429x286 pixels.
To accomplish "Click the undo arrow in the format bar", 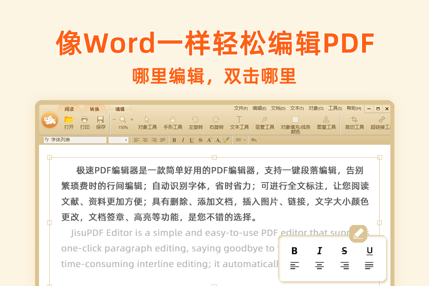I will tap(254, 140).
